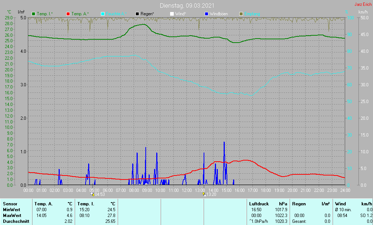Click the '°C' left axis unit label
The image size is (373, 225).
(9, 12)
